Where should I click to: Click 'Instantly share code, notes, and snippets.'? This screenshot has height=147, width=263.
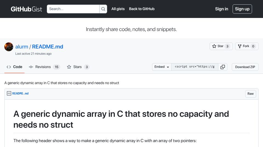point(131,29)
